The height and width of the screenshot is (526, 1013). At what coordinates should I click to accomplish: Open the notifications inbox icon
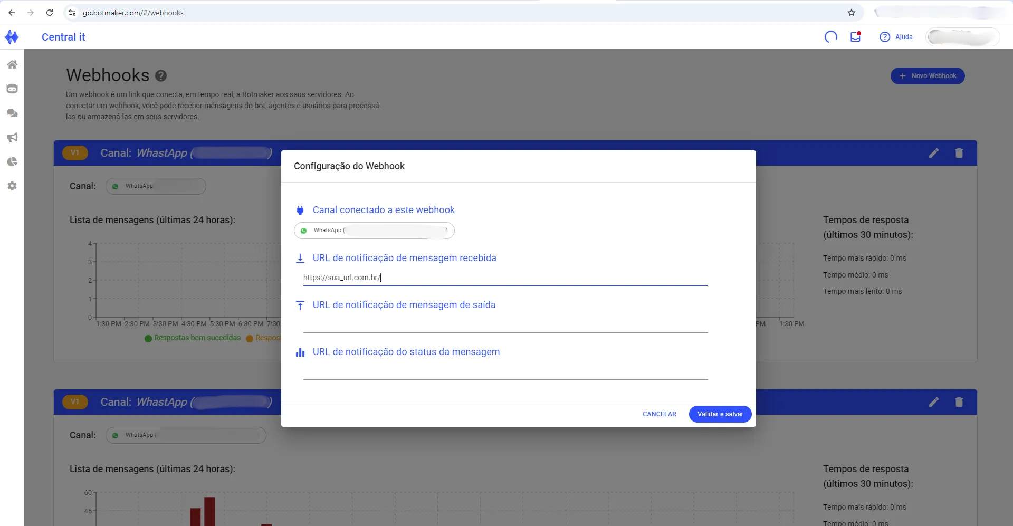point(855,37)
